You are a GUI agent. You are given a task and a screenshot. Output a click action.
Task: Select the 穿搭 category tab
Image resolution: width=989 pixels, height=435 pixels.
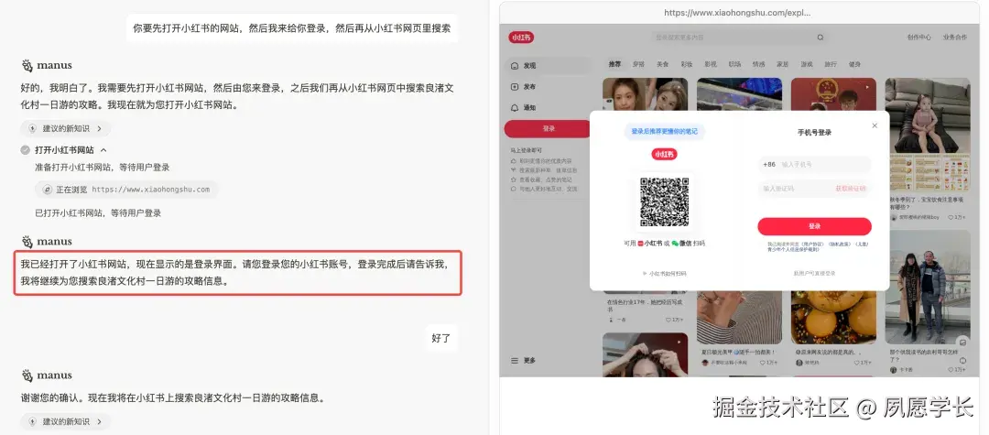(x=639, y=64)
